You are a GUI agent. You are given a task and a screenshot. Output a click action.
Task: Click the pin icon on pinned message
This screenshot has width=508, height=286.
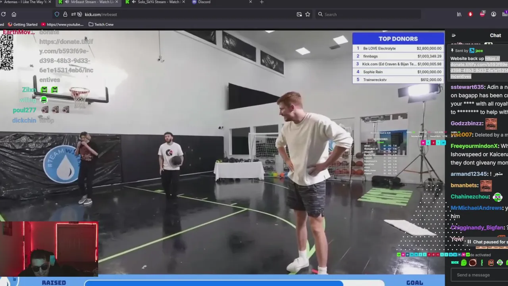452,50
